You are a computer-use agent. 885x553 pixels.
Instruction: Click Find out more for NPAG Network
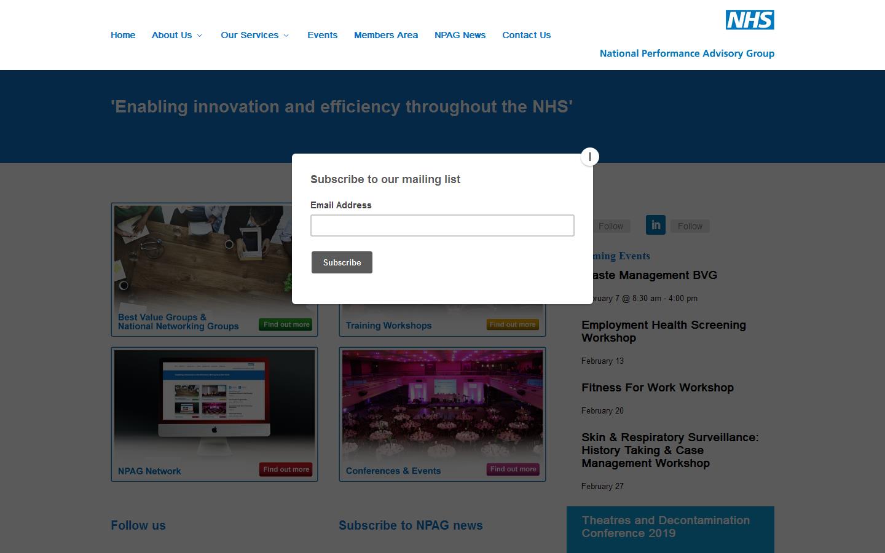285,469
